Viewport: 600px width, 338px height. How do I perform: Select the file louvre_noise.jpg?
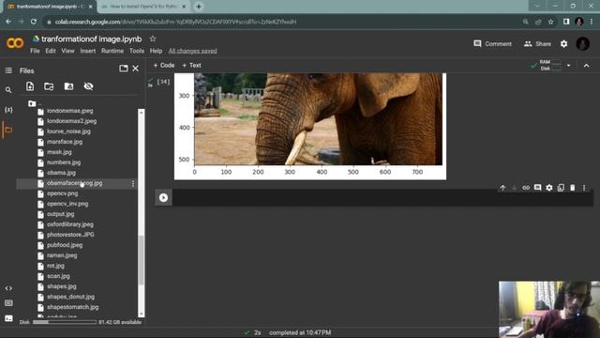point(68,131)
